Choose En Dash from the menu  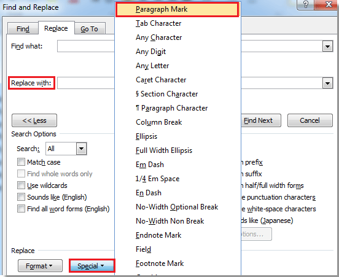(x=177, y=193)
